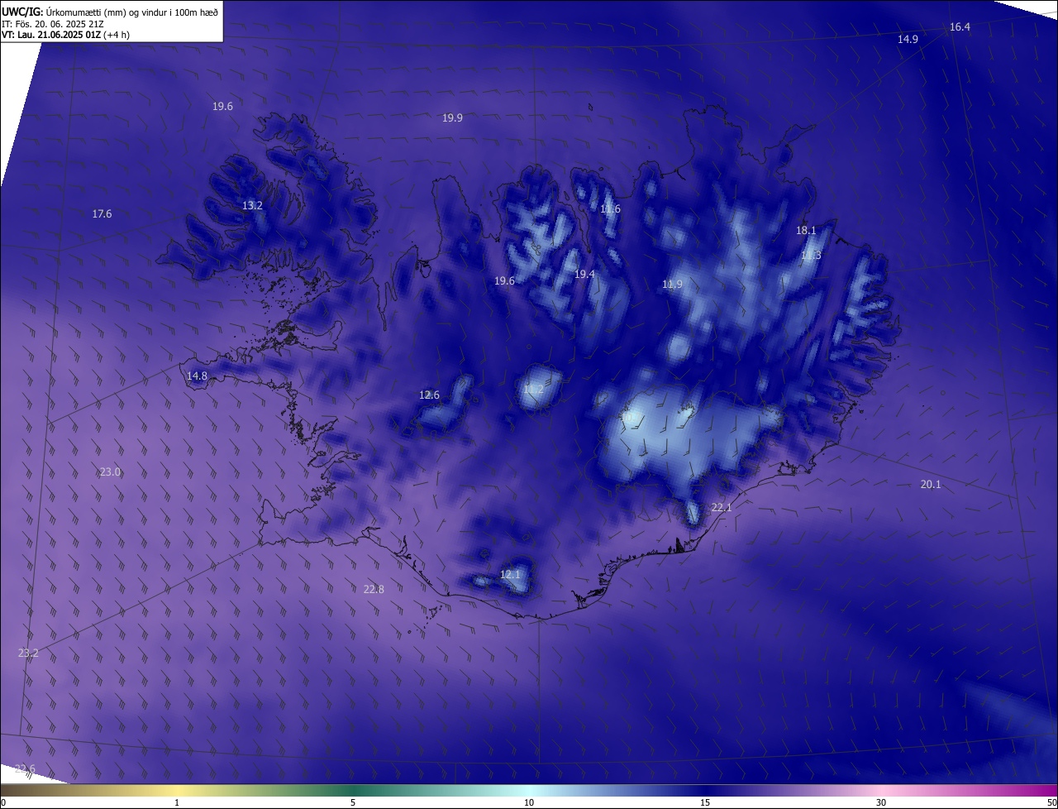Click the 0 tick on the color scale
Screen dimensions: 1058x809
(x=2, y=803)
